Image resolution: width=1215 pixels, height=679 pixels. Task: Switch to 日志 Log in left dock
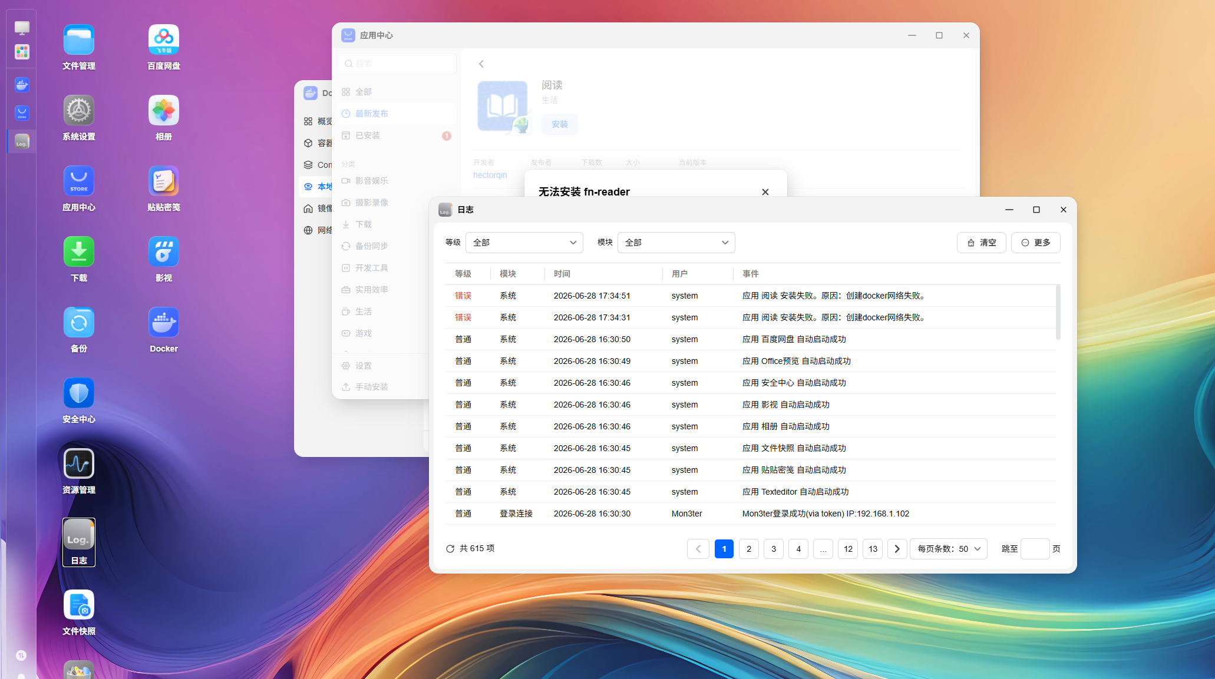[22, 141]
